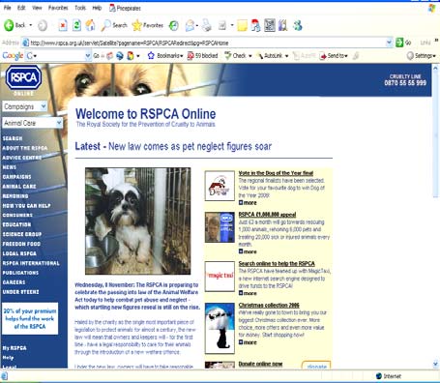Click the Google toolbar Bookmarks star

coord(151,56)
